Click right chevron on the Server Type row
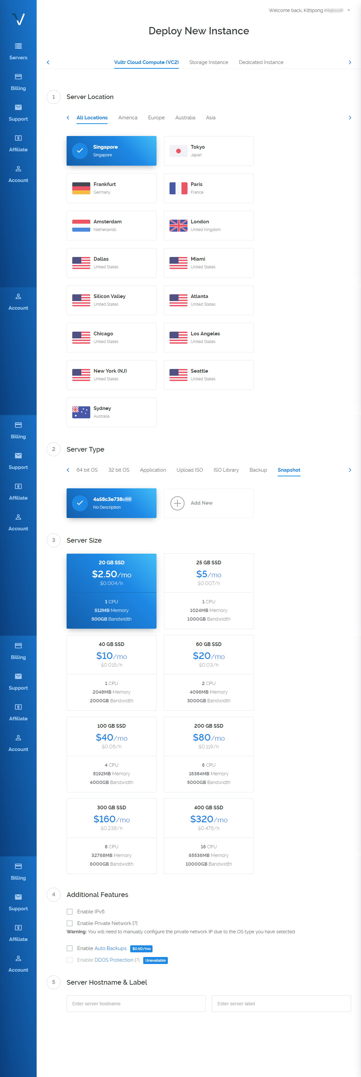Image resolution: width=361 pixels, height=1077 pixels. click(x=350, y=470)
